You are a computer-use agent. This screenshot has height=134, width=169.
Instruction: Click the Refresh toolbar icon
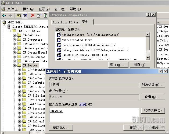point(45,16)
